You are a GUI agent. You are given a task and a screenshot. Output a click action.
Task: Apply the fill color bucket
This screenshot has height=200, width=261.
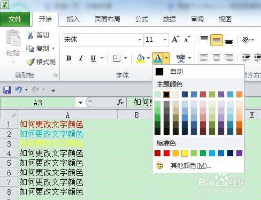coord(141,58)
